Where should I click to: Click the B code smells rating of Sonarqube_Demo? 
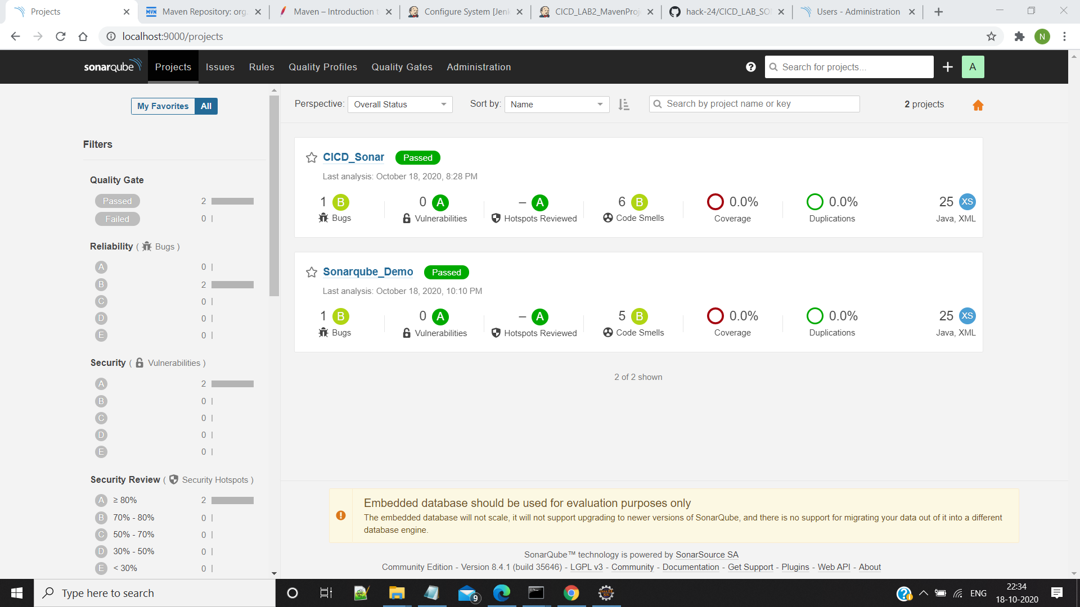tap(639, 316)
